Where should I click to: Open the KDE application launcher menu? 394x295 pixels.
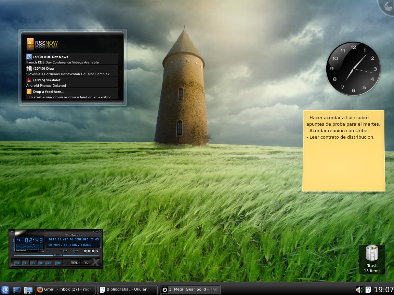click(x=5, y=290)
